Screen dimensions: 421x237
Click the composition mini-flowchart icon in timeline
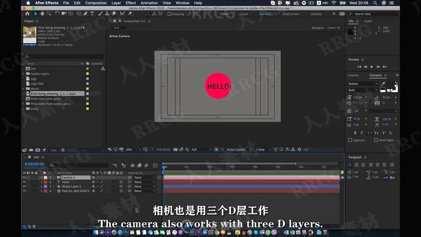pos(115,165)
